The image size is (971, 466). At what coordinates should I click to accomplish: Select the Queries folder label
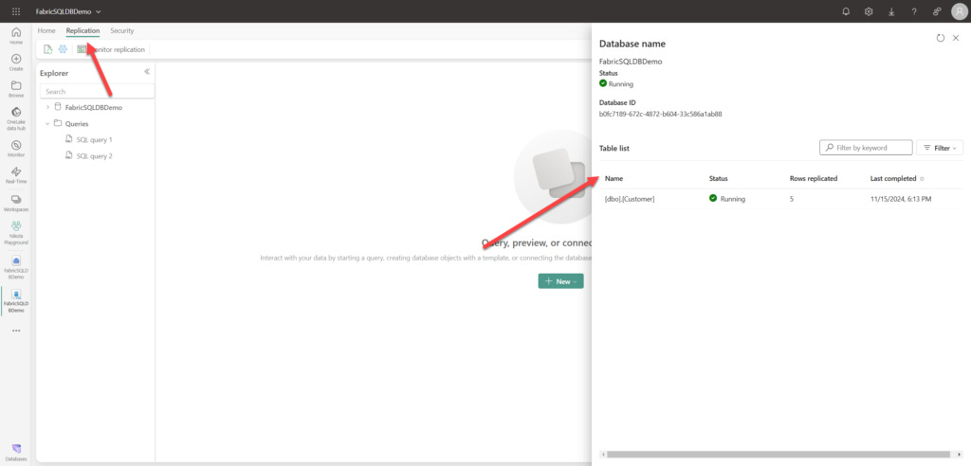(77, 124)
